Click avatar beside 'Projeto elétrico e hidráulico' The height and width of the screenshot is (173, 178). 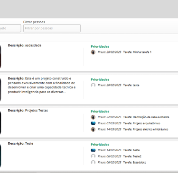(93, 130)
